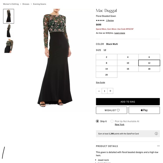Decrease quantity with the minus icon

point(99,91)
